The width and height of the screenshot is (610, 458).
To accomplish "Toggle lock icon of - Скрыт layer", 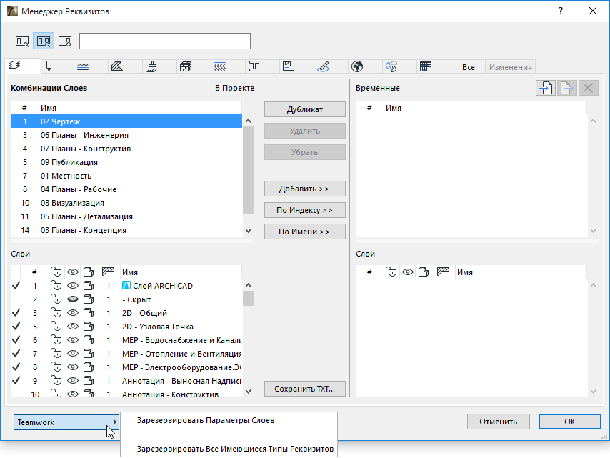I will [x=56, y=299].
